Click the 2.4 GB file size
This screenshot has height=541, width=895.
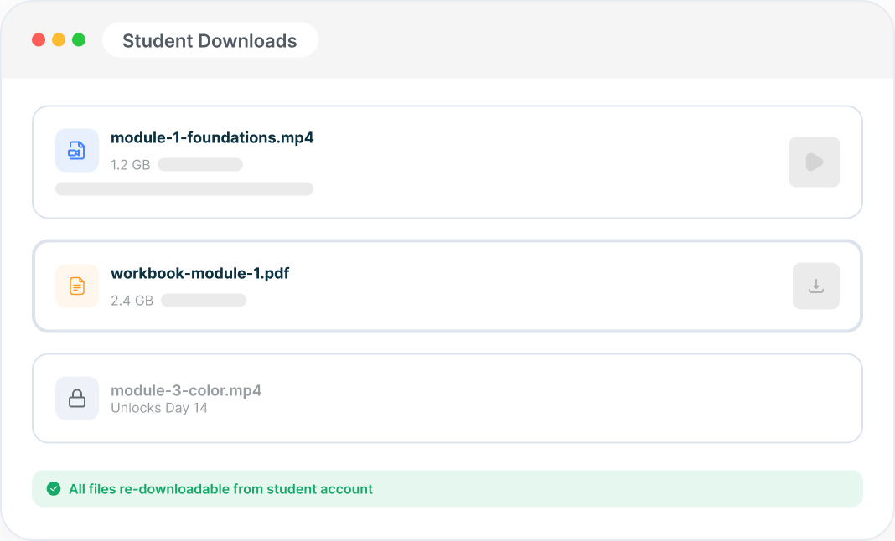click(x=132, y=301)
